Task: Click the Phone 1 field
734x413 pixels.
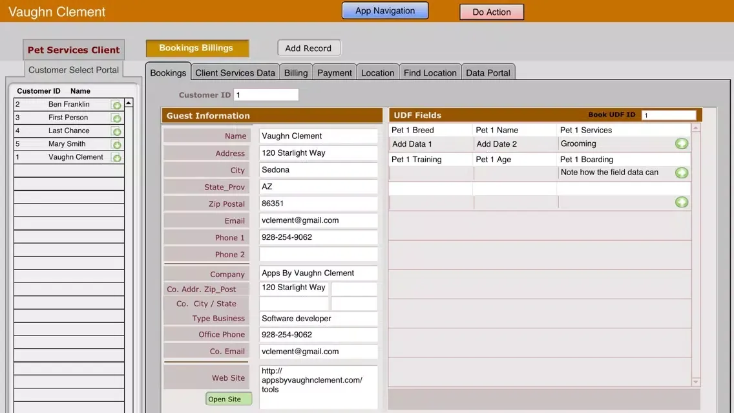Action: click(x=318, y=237)
